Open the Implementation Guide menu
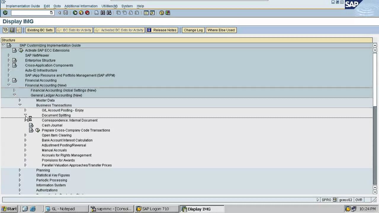Viewport: 379px width, 213px height. click(x=23, y=6)
